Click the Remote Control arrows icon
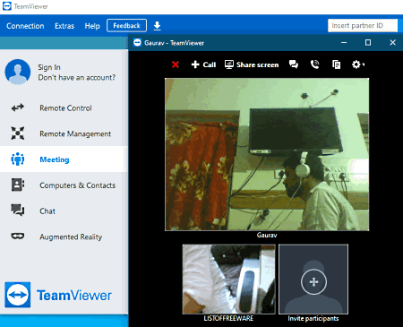Image resolution: width=403 pixels, height=327 pixels. tap(18, 108)
